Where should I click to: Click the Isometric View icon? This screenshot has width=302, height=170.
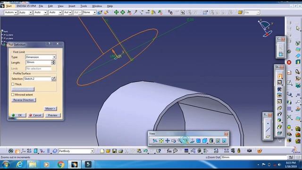point(205,141)
